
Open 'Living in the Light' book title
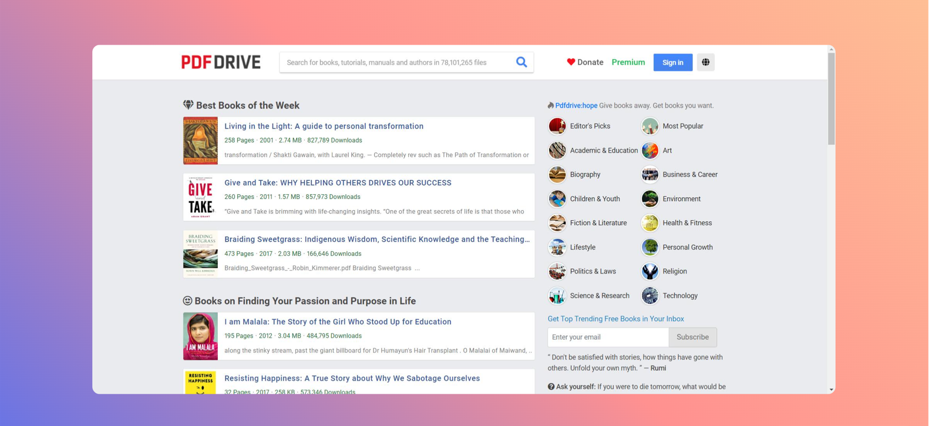(x=324, y=126)
